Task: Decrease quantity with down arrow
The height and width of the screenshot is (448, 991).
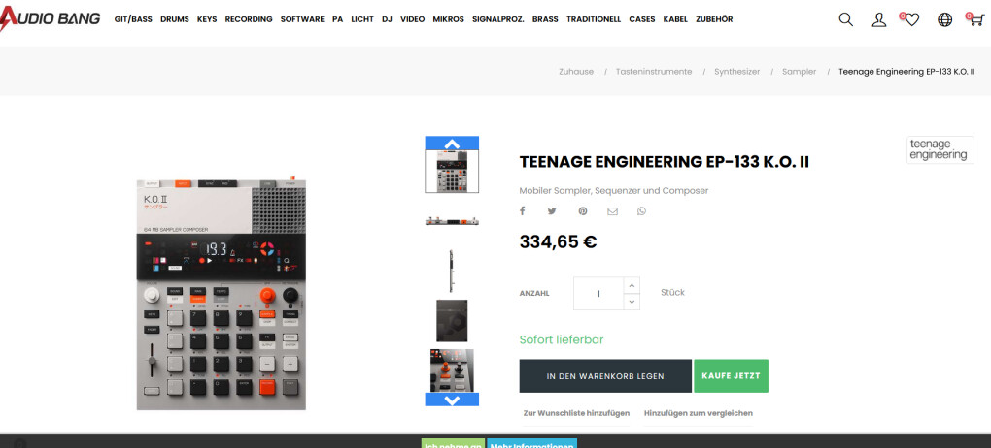Action: [632, 302]
